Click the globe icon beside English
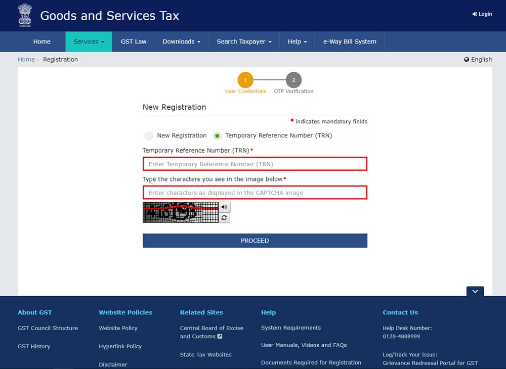Screen dimensions: 506x369 click(466, 59)
